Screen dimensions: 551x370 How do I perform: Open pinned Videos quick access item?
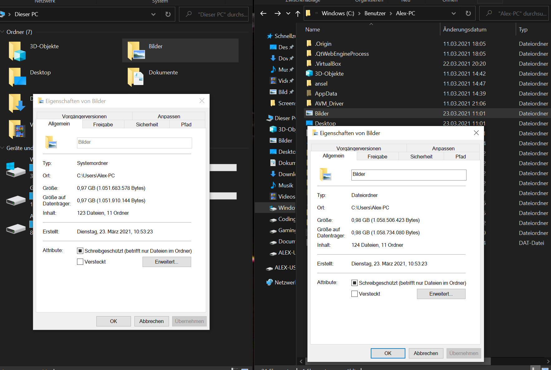tap(282, 81)
